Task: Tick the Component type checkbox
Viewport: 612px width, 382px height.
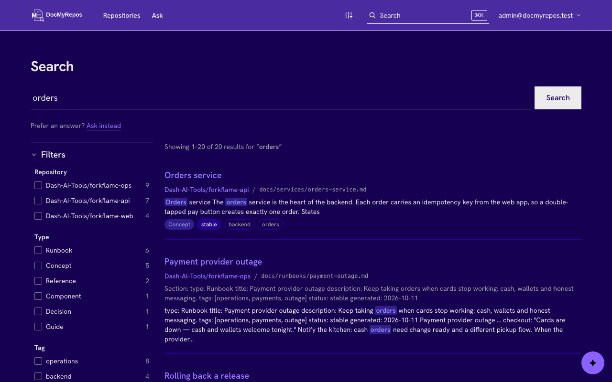Action: click(x=38, y=296)
